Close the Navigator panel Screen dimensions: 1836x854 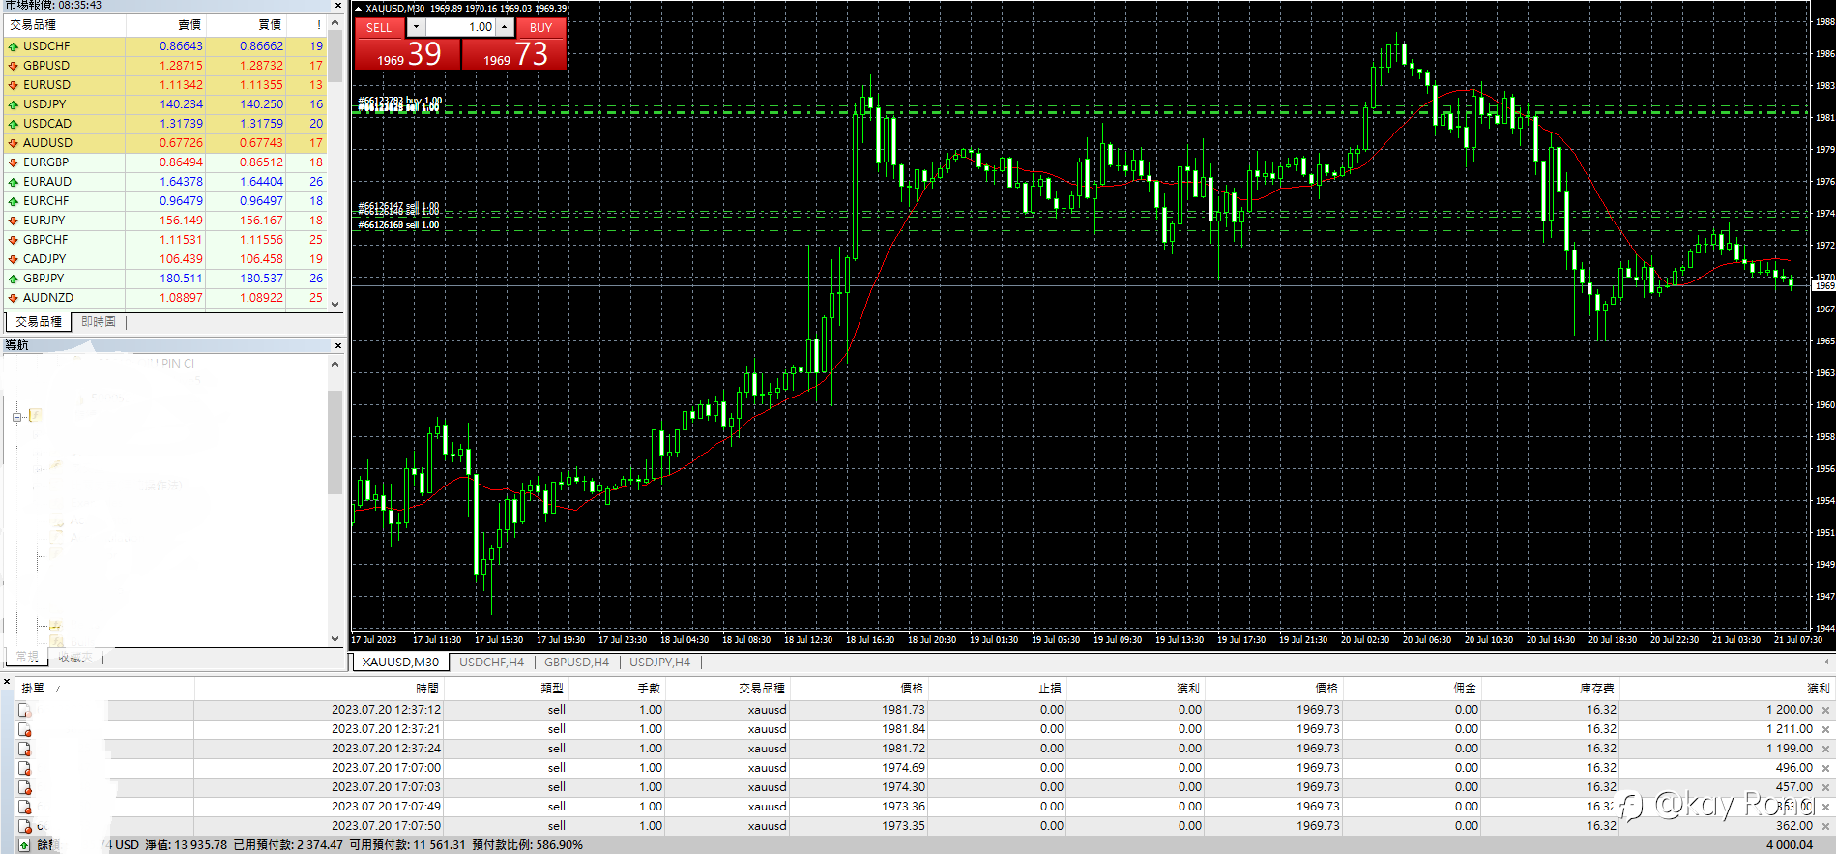coord(337,345)
